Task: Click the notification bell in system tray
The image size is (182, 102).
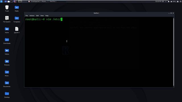Action: point(169,1)
